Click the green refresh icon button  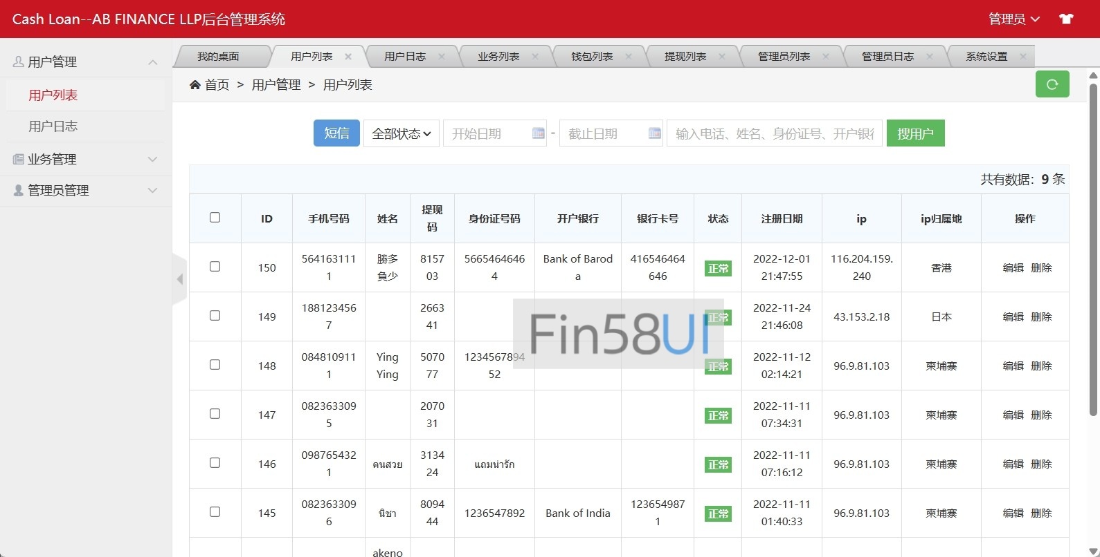tap(1052, 84)
